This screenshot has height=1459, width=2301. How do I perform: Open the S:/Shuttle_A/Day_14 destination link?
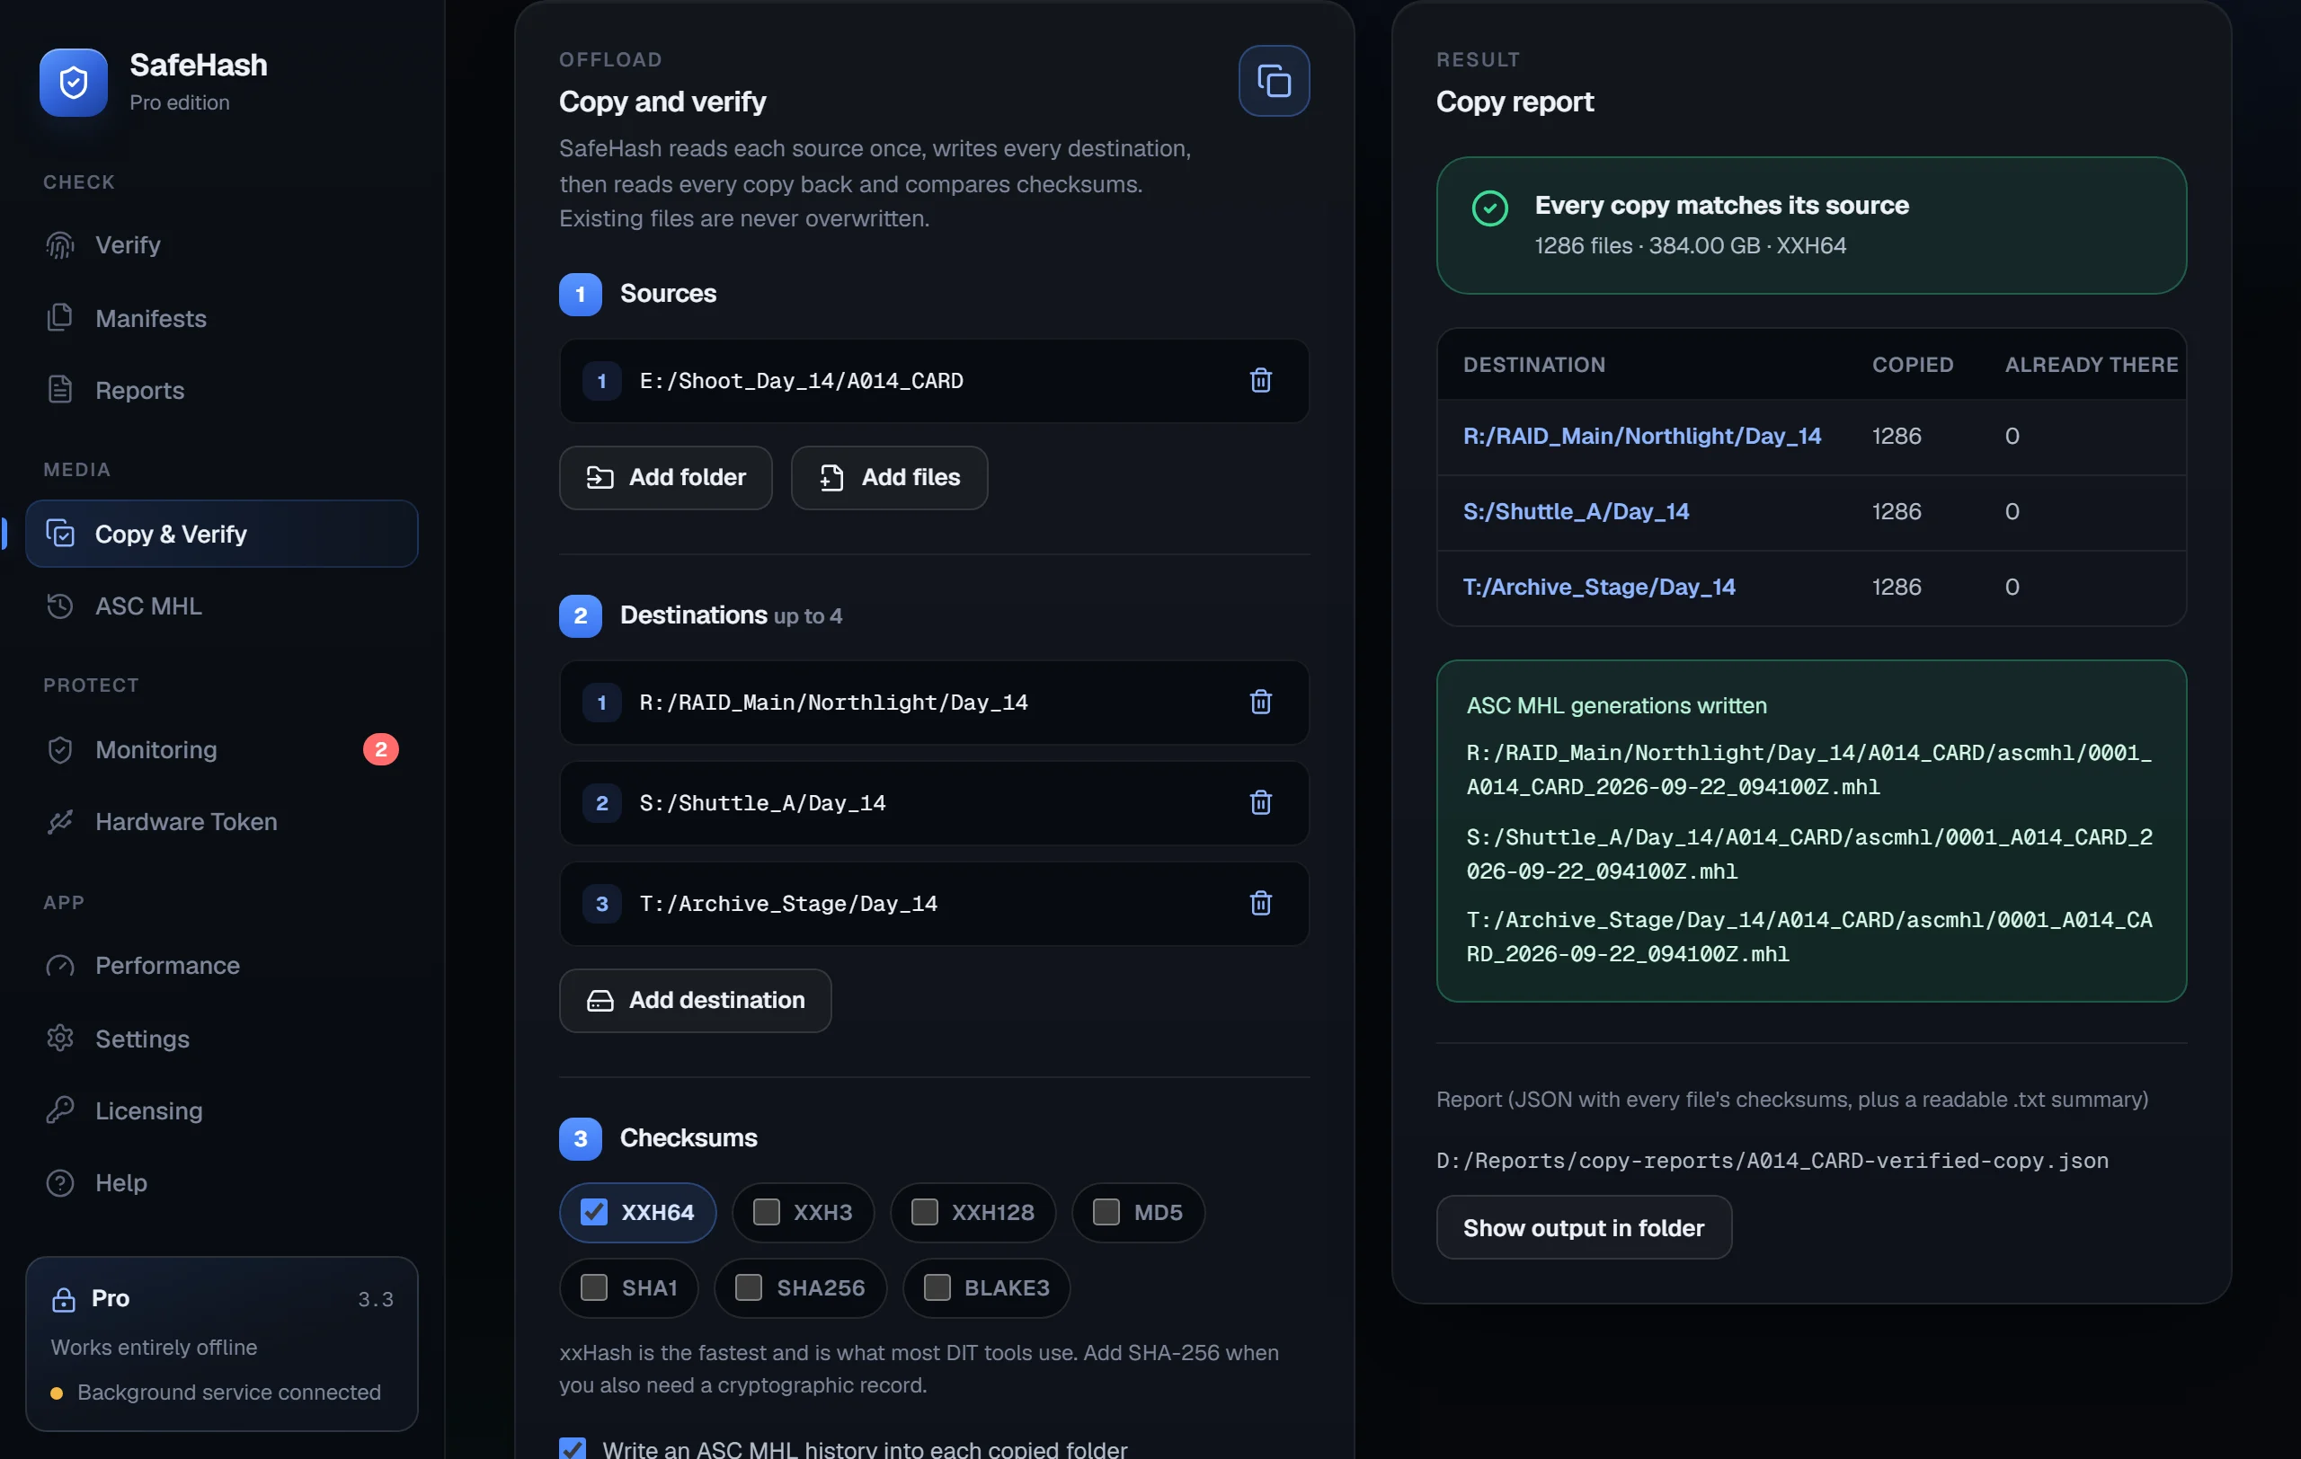[1576, 512]
